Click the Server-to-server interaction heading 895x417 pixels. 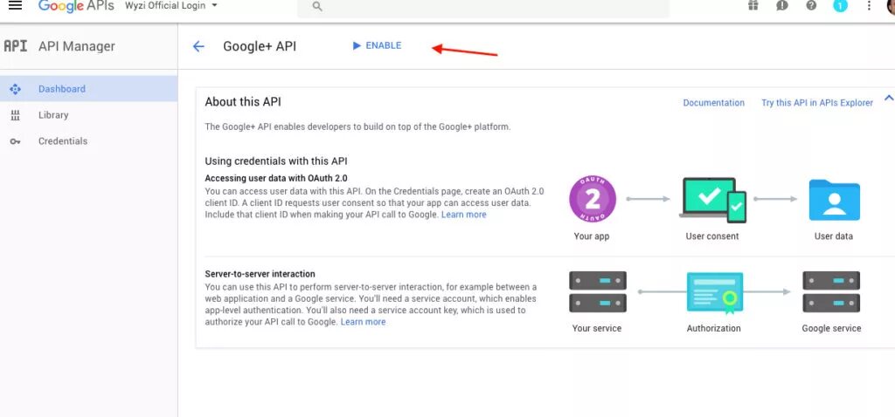point(260,274)
